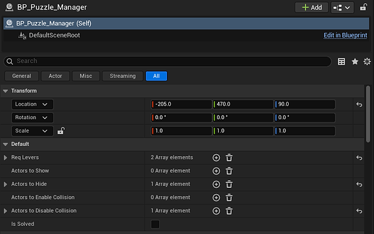Switch to the Streaming filter tab
This screenshot has height=234, width=374.
click(x=123, y=76)
